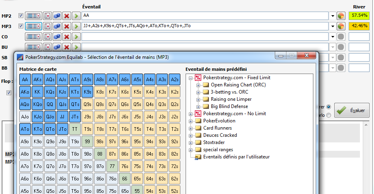Toggle the K9o cell in card matrix
The height and width of the screenshot is (194, 374).
tap(37, 141)
